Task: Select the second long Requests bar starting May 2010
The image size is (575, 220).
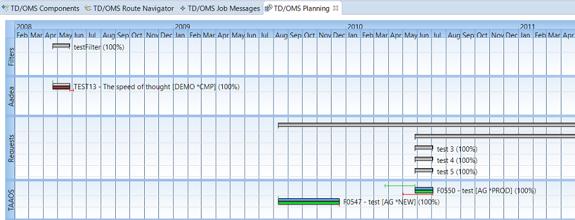Action: click(495, 136)
